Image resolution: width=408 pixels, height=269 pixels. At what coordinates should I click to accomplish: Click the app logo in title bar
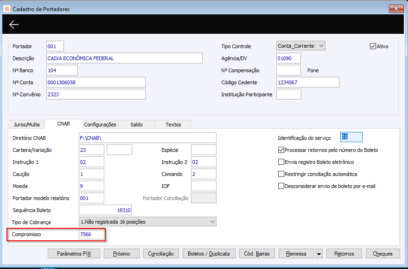click(x=7, y=9)
